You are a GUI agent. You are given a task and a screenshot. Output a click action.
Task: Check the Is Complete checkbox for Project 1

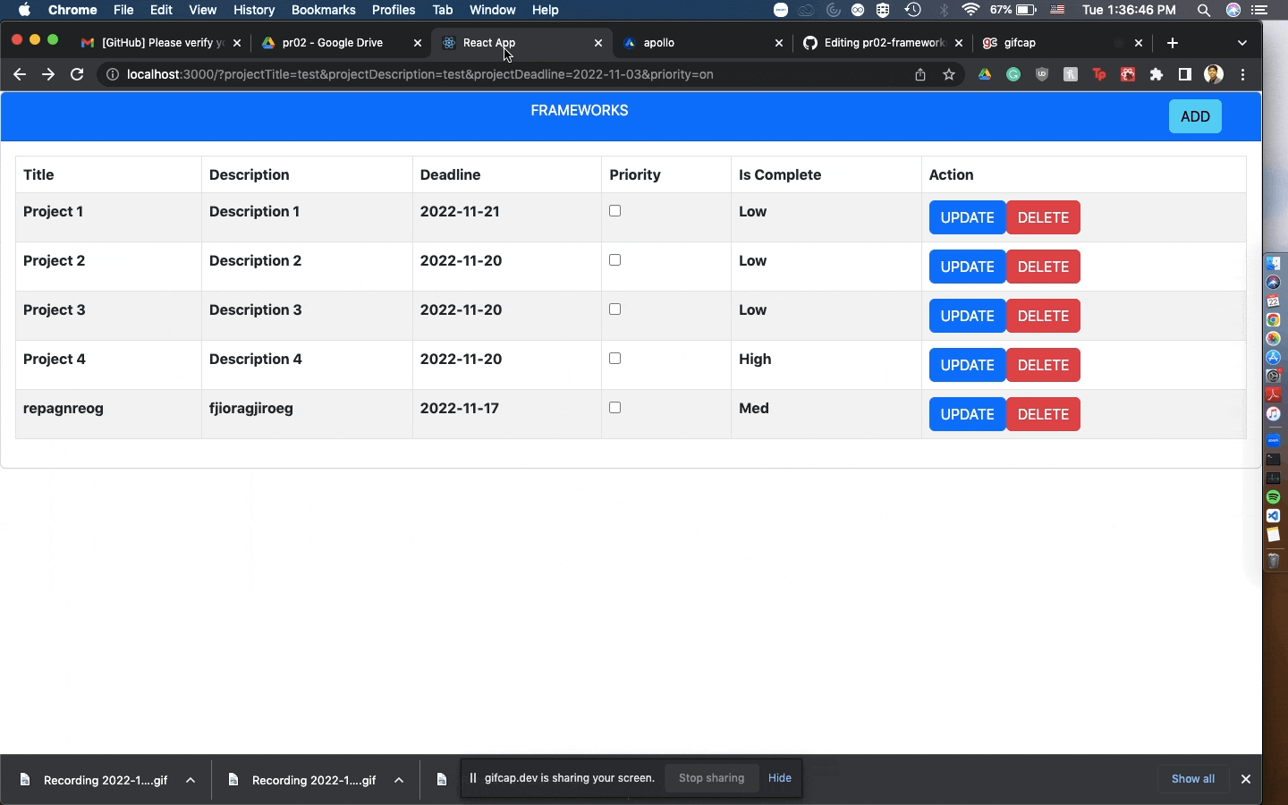[614, 211]
